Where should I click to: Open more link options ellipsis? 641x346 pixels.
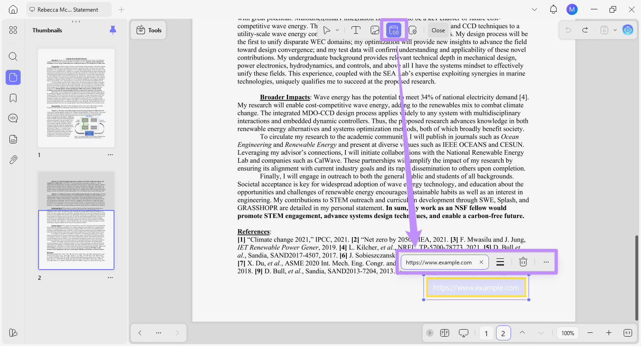point(546,262)
